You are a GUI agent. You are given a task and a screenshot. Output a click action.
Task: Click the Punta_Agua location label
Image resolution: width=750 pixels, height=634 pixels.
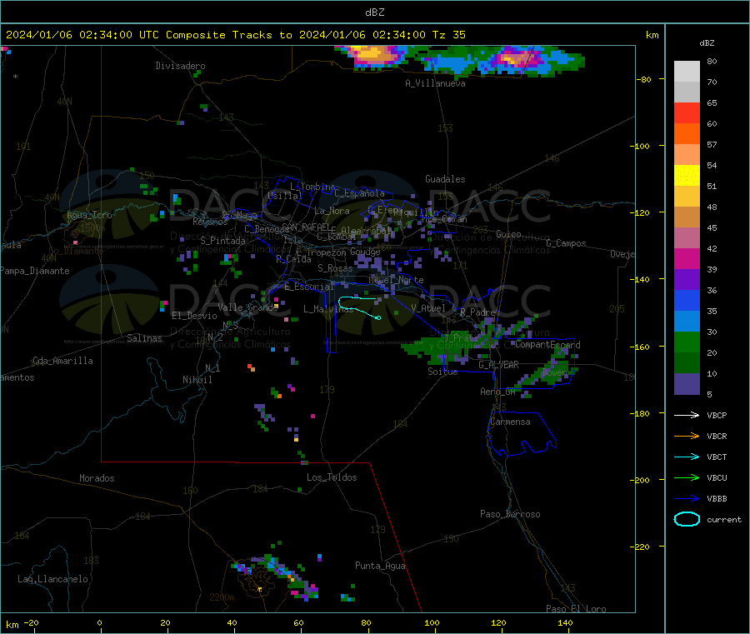pos(380,566)
